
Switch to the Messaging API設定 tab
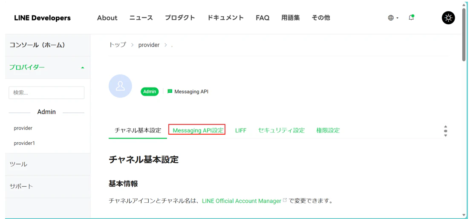pyautogui.click(x=198, y=131)
